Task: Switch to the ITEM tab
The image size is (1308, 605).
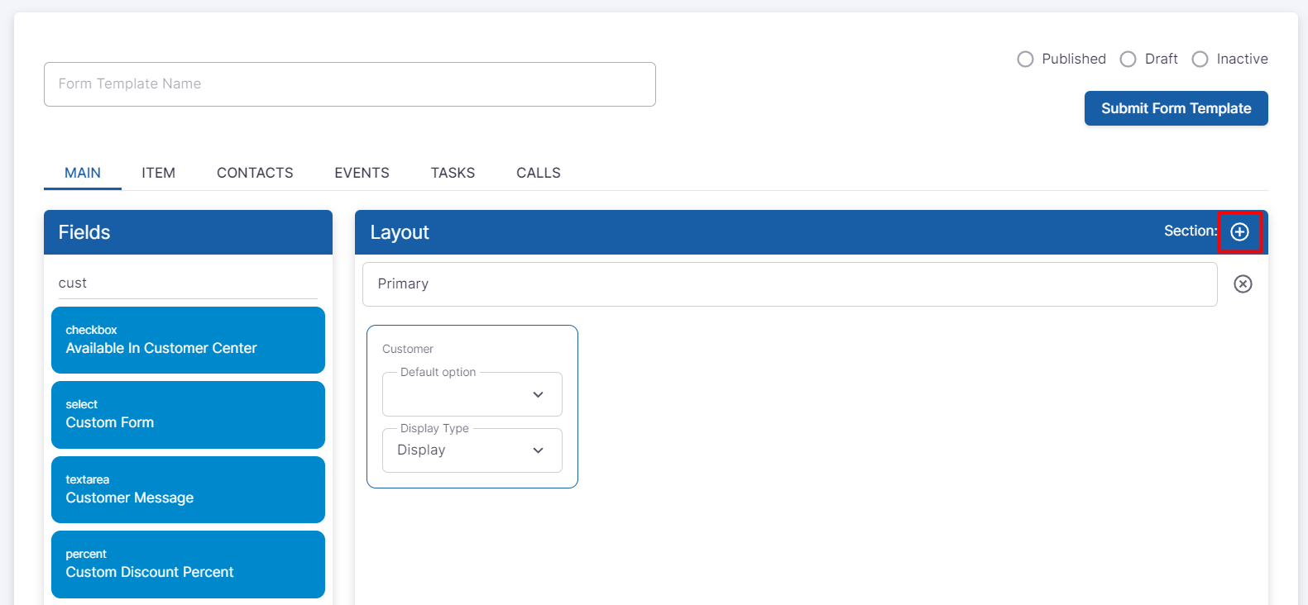Action: coord(158,173)
